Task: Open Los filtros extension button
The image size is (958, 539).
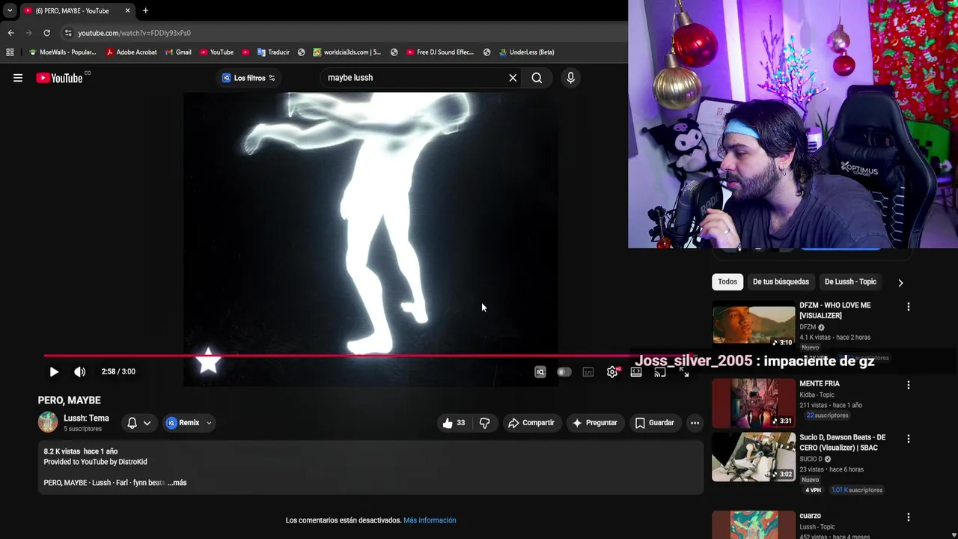Action: coord(248,78)
